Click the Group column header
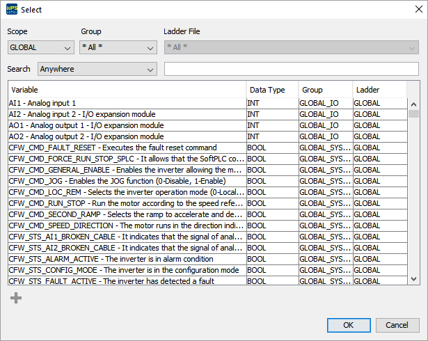 (x=325, y=90)
